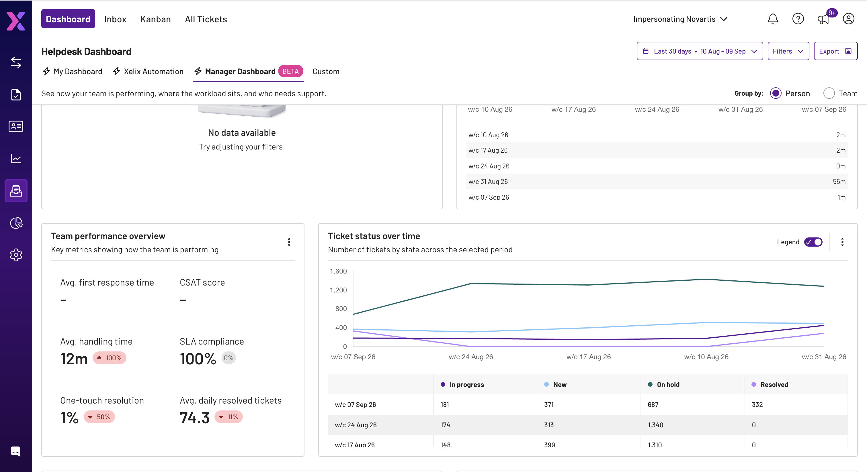This screenshot has height=472, width=867.
Task: Expand the Filters dropdown
Action: (788, 51)
